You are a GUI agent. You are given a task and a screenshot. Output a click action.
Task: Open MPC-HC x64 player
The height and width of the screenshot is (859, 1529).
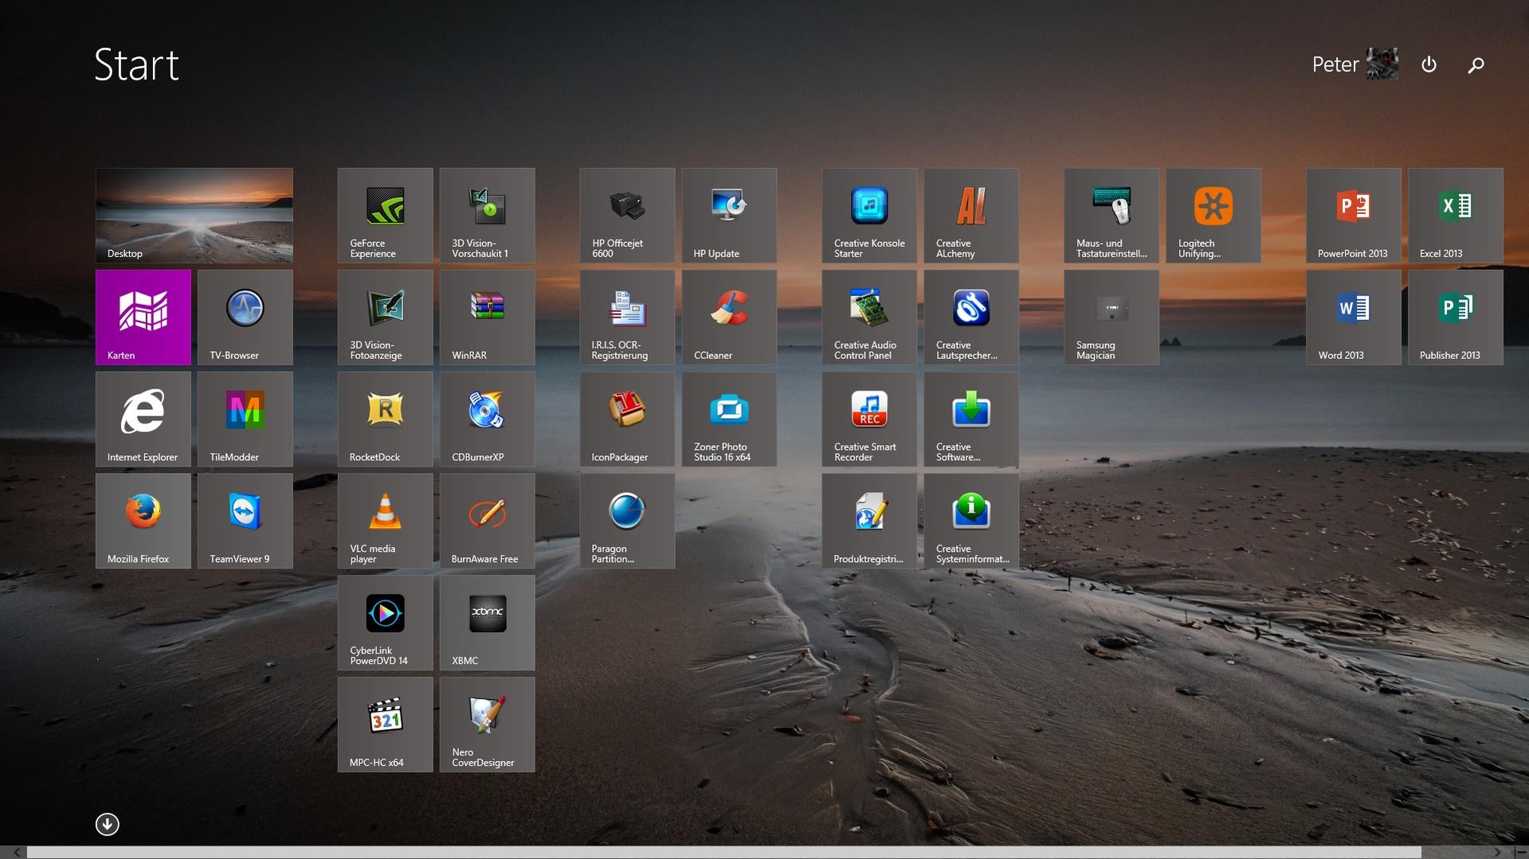point(386,724)
